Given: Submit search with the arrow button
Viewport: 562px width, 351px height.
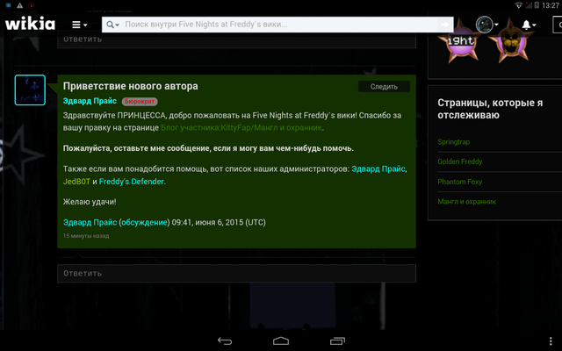Looking at the screenshot, I should pyautogui.click(x=445, y=25).
